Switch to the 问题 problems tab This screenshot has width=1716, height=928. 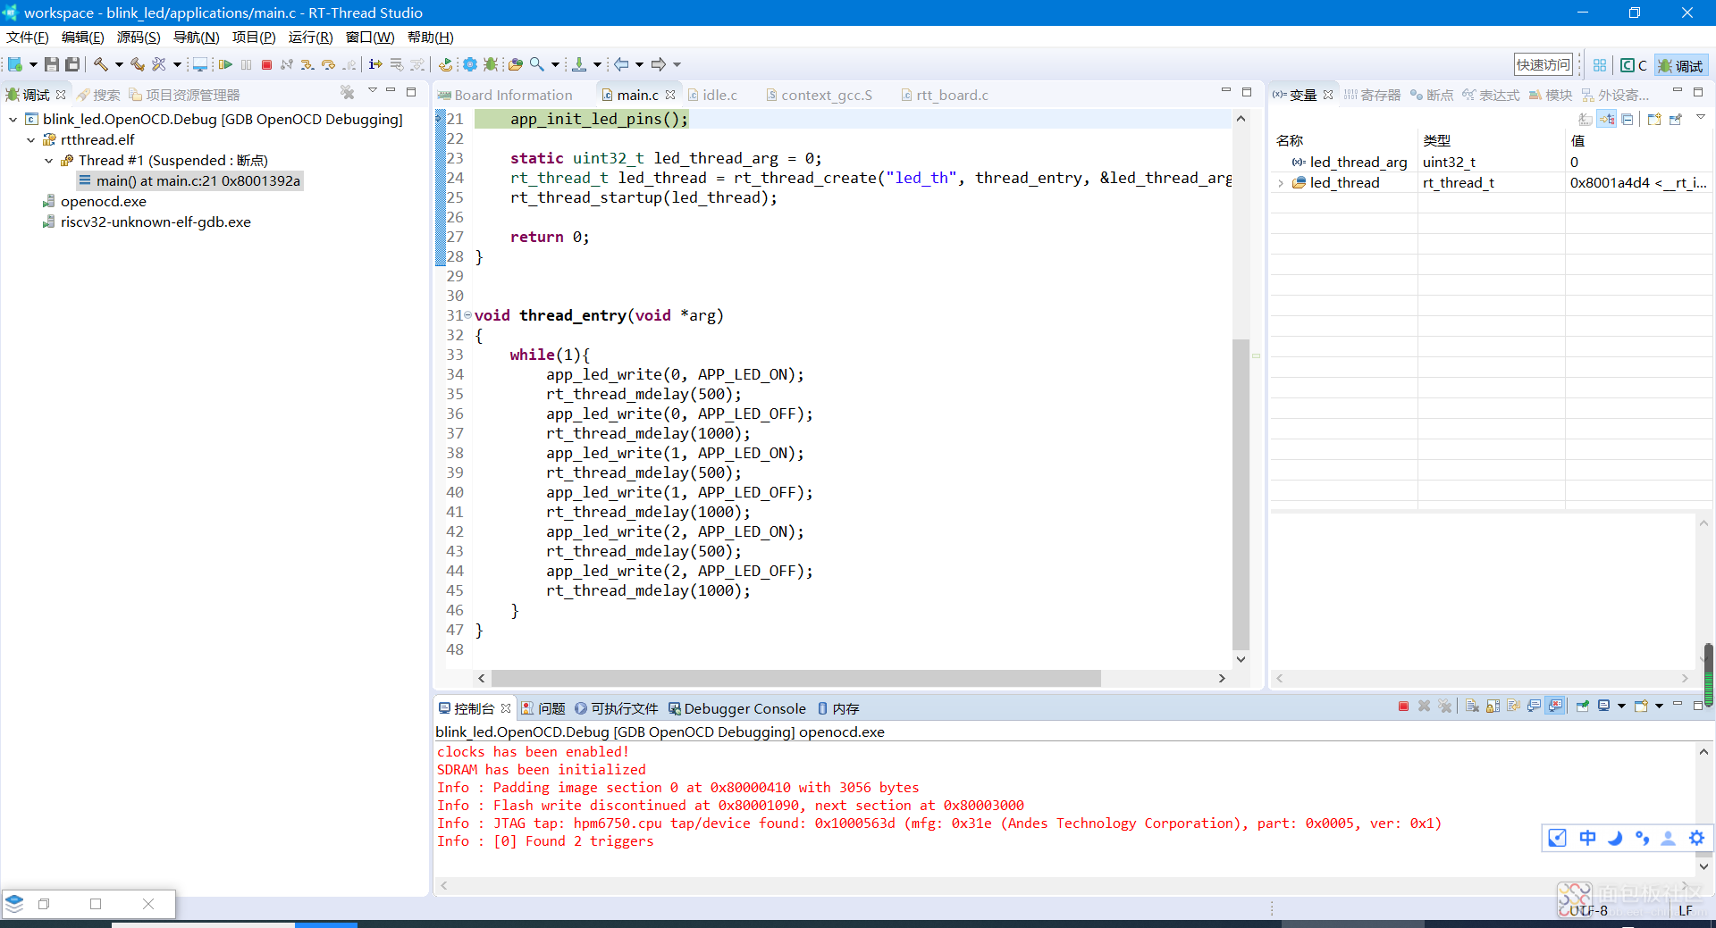coord(543,708)
